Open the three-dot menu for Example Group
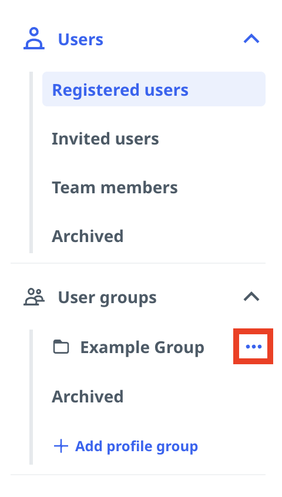282x497 pixels. 253,347
